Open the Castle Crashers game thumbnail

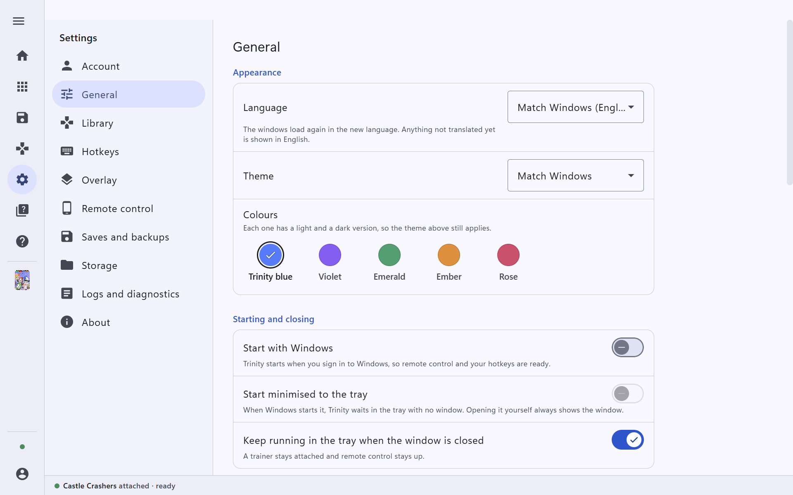(x=22, y=280)
